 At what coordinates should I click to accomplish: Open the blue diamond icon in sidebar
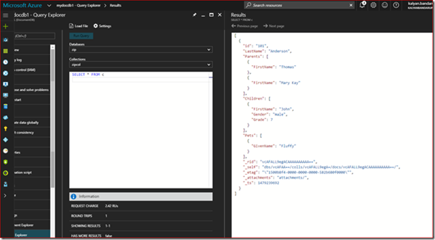click(5, 140)
